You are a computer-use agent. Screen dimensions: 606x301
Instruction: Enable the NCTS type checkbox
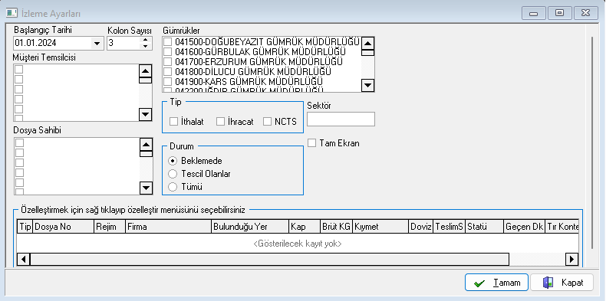[268, 122]
